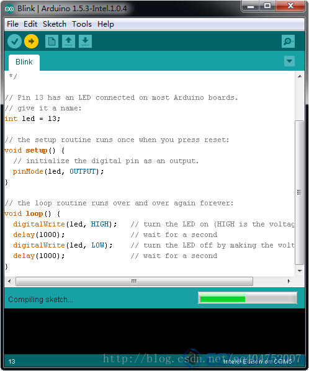Click the horizontal scrollbar left arrow
This screenshot has height=371, width=309.
(x=9, y=281)
